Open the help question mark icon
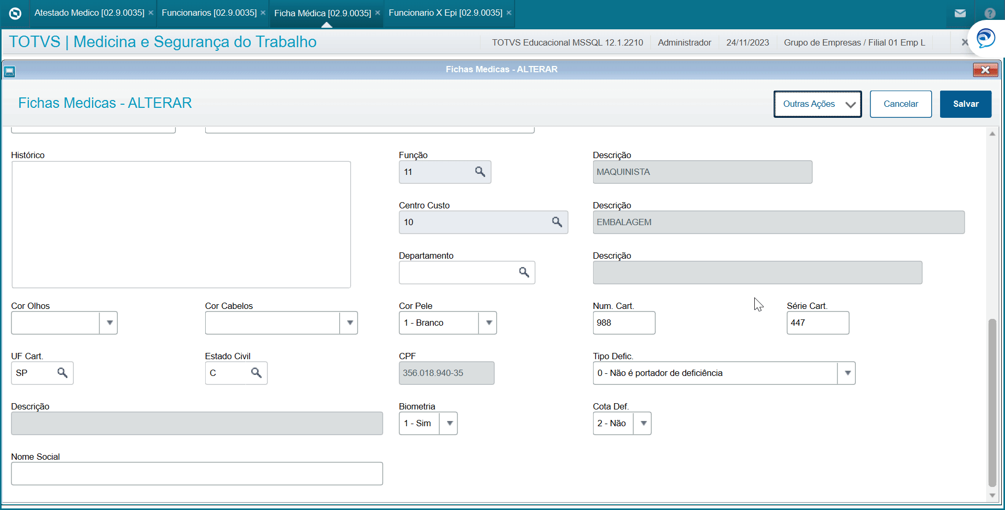The height and width of the screenshot is (510, 1005). pyautogui.click(x=990, y=13)
